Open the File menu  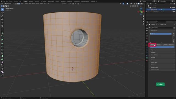(4, 1)
